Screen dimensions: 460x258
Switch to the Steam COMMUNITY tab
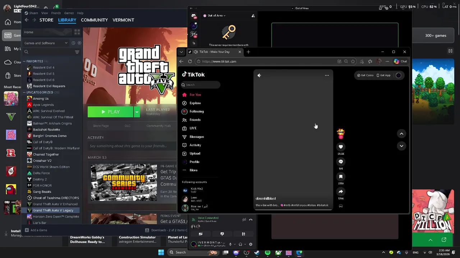[x=94, y=20]
